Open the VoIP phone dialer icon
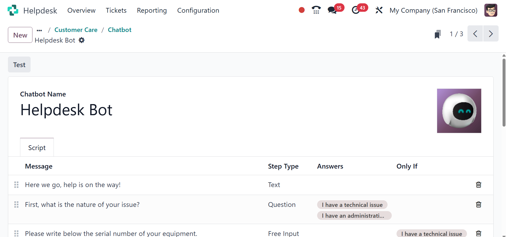 tap(316, 10)
